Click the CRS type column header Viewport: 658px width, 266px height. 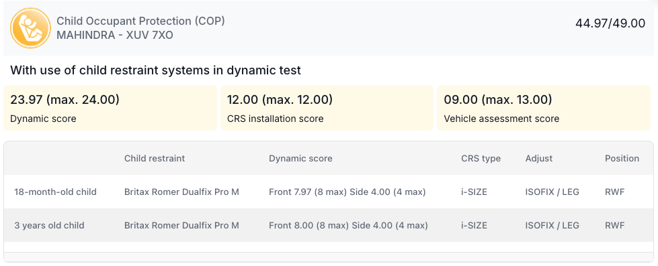(481, 159)
